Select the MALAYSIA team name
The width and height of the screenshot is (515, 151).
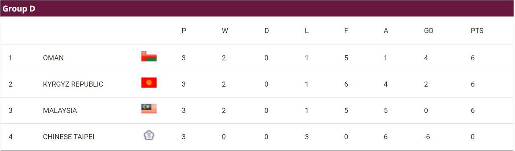(x=60, y=110)
